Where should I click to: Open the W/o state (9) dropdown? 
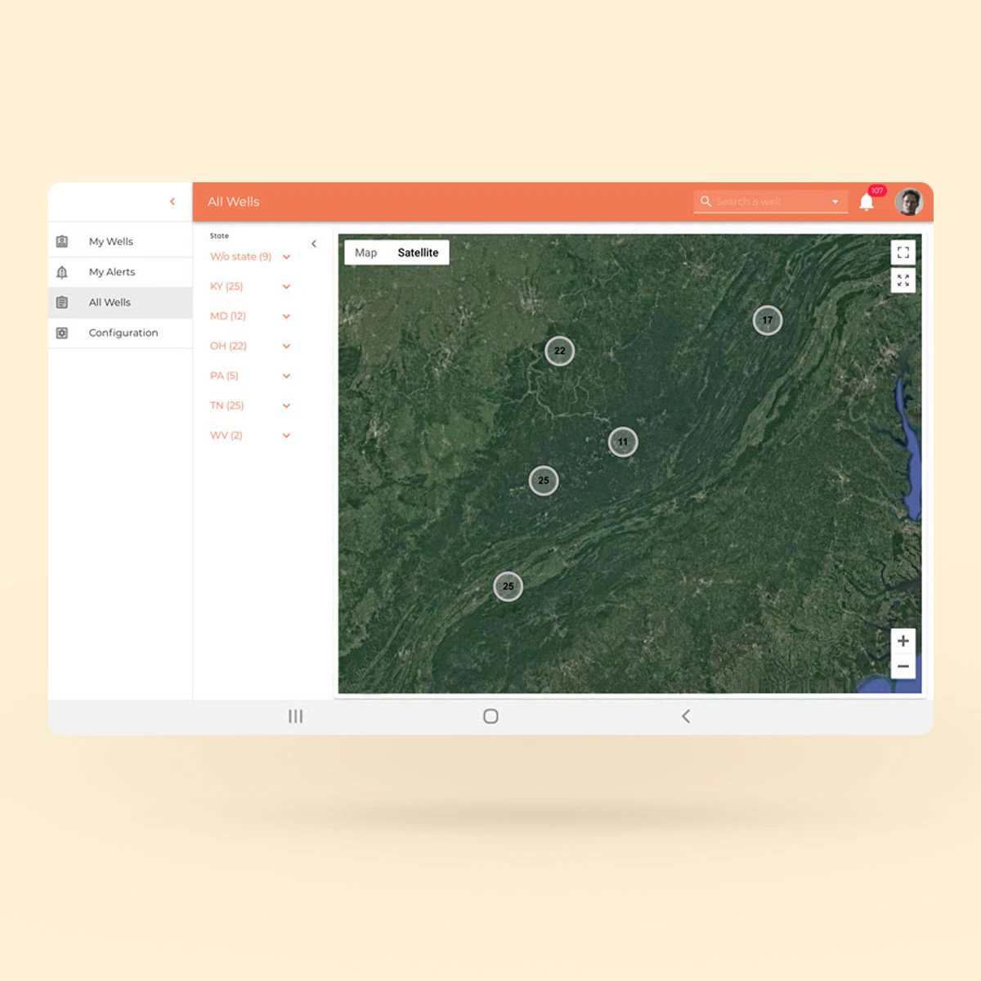click(286, 256)
